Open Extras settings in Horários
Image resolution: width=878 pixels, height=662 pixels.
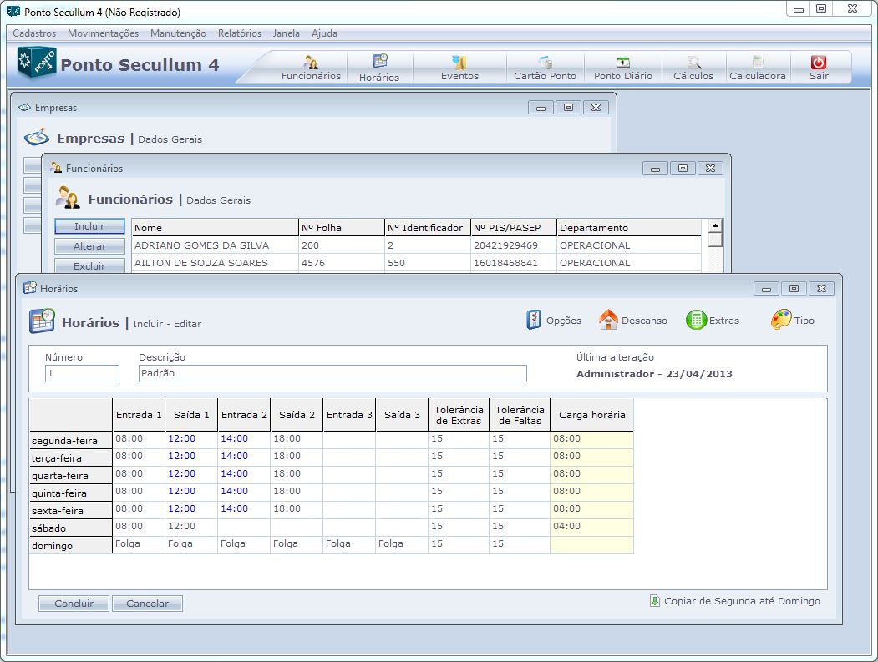click(713, 320)
